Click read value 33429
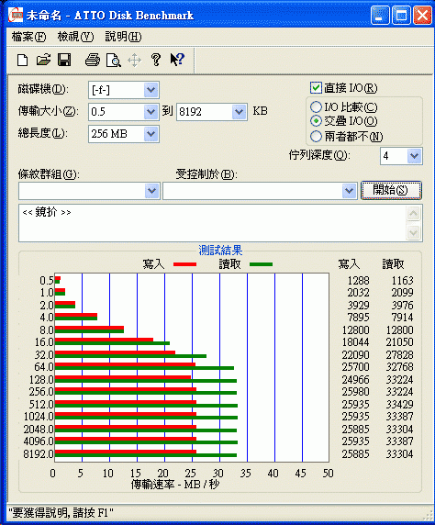Viewport: 435px width, 525px height. tap(400, 405)
